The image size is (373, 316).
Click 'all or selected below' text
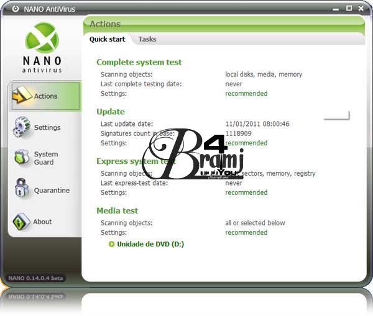tap(255, 223)
